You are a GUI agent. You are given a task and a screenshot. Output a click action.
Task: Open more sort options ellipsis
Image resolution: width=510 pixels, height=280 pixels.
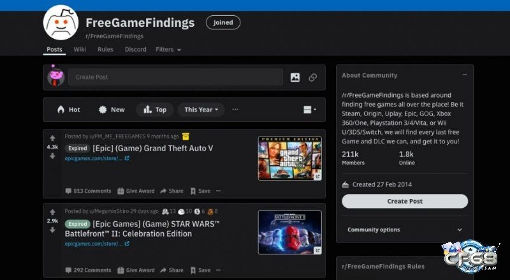[x=235, y=110]
